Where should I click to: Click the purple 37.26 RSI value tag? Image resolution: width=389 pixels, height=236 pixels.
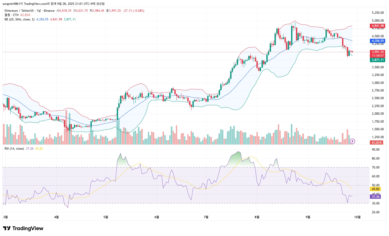point(375,197)
